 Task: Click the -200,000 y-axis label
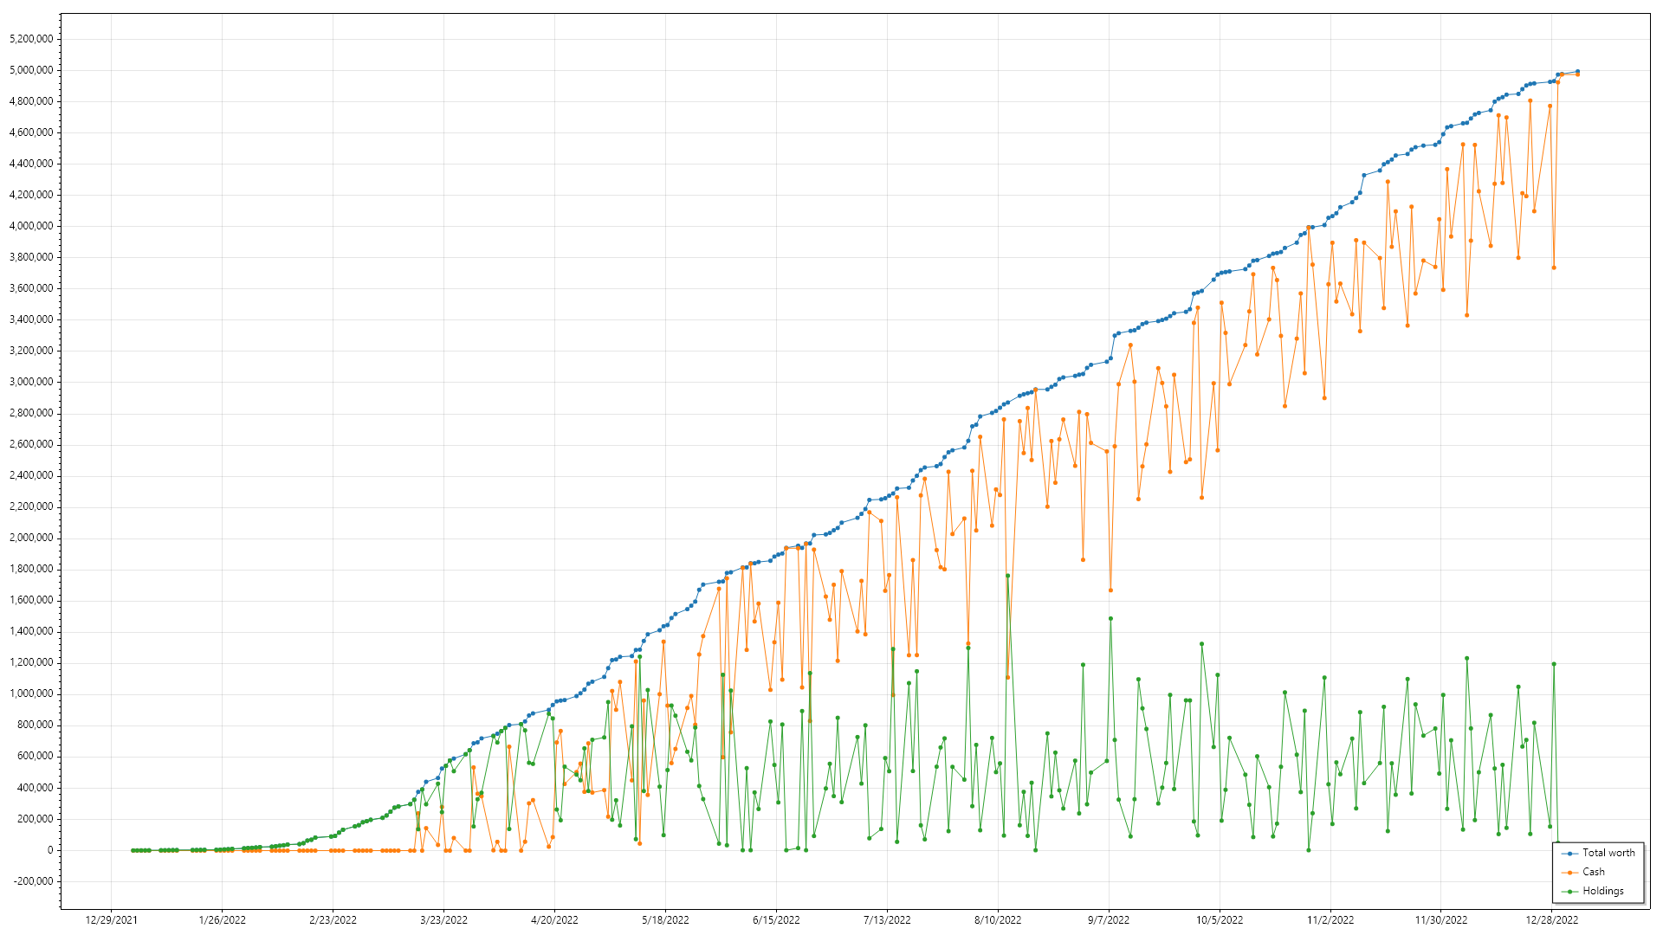click(x=34, y=881)
